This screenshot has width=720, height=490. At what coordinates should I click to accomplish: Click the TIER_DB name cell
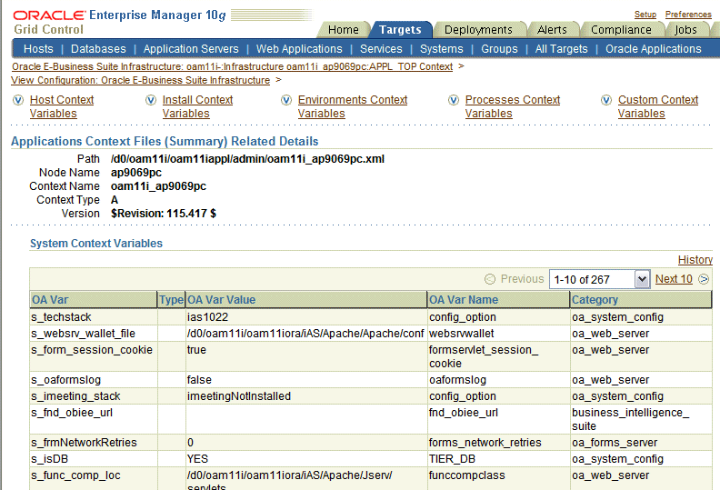point(499,459)
